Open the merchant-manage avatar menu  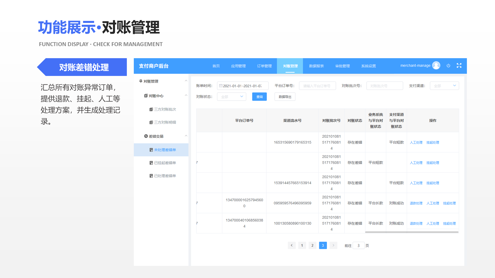coord(436,66)
